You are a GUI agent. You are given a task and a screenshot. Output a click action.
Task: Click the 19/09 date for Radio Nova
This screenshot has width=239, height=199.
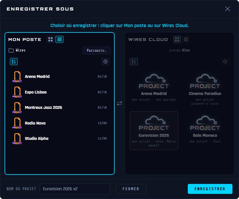click(102, 123)
